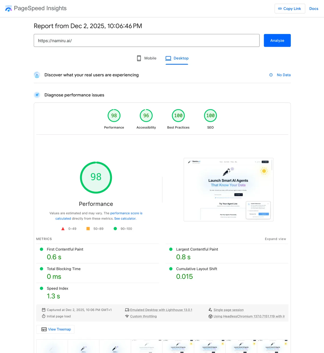Expand view of the metrics section

point(275,239)
